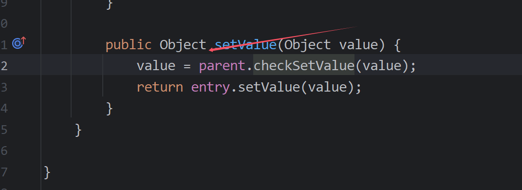Click gutter line number of checkSetValue line

pyautogui.click(x=4, y=66)
